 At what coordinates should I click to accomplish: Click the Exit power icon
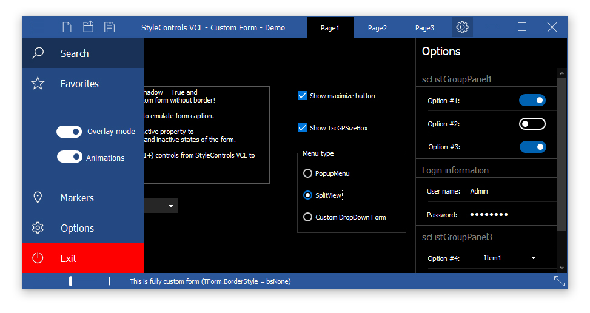(38, 258)
